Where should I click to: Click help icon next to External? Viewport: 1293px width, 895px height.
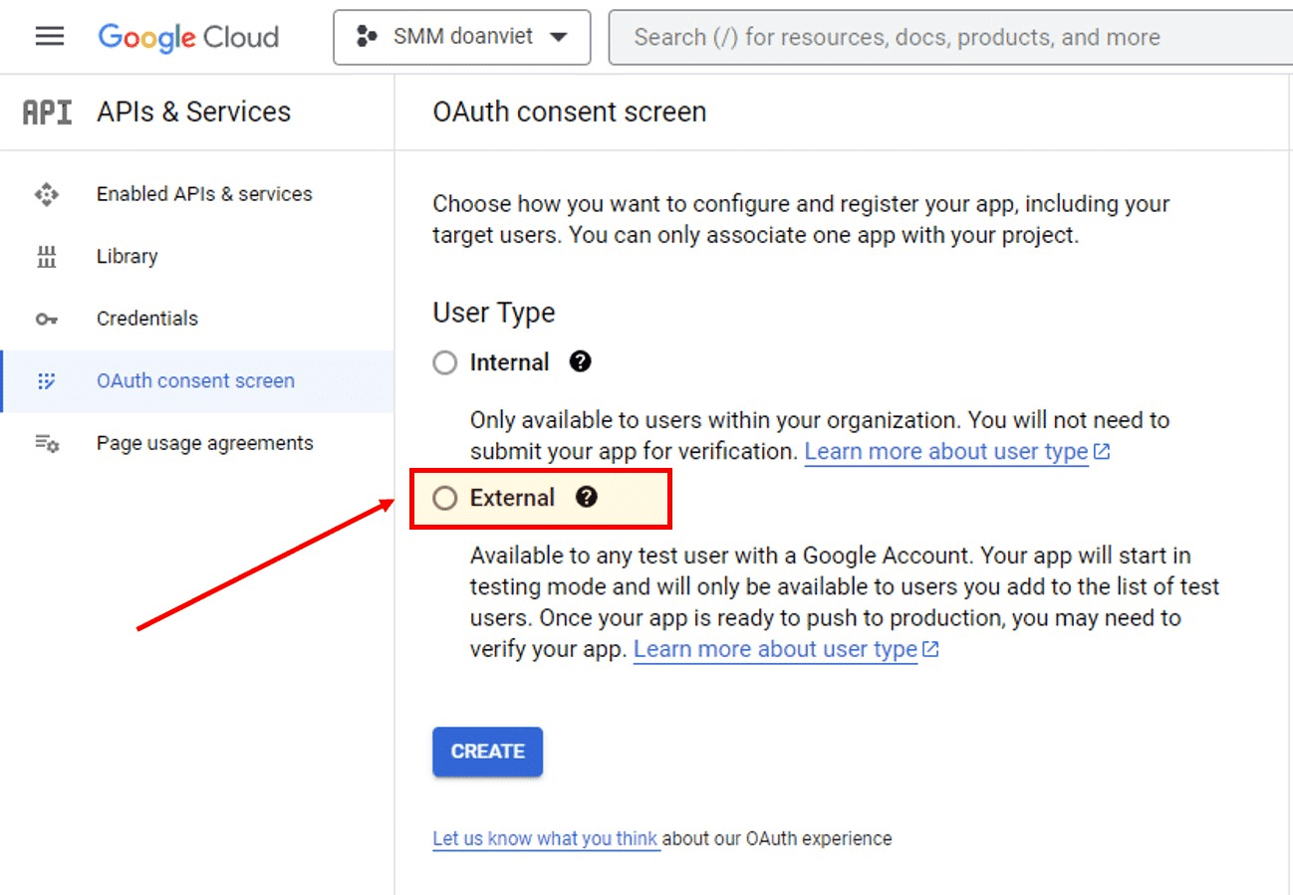587,497
